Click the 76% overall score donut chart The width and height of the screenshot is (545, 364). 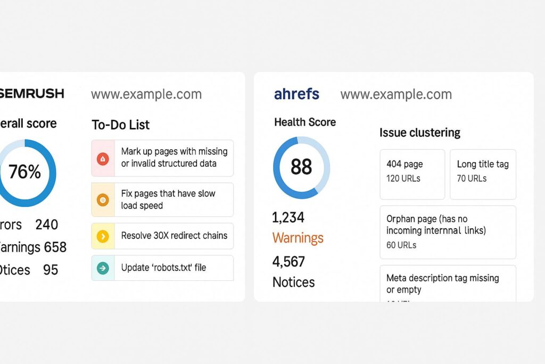tap(24, 172)
